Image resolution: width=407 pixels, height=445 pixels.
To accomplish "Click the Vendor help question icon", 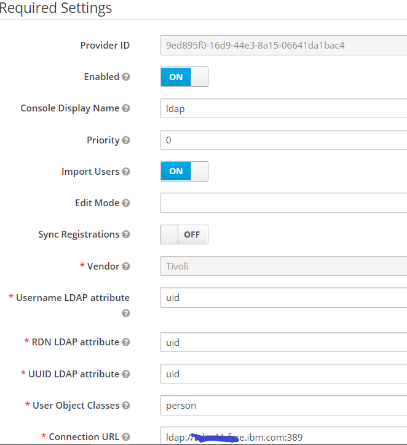I will (126, 267).
